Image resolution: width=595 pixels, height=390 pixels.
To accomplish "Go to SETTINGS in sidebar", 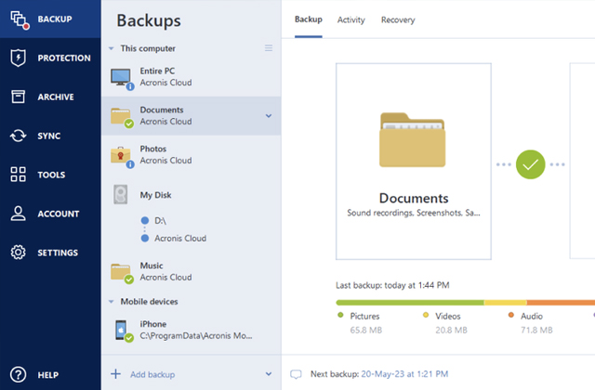I will (58, 253).
